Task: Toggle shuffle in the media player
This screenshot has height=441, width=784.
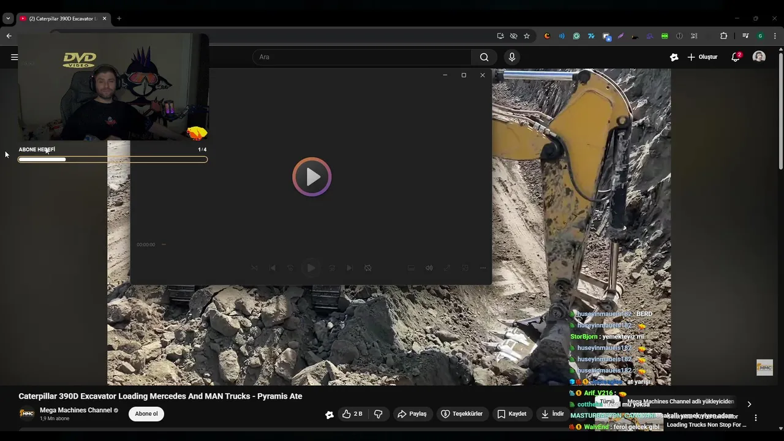Action: point(255,268)
